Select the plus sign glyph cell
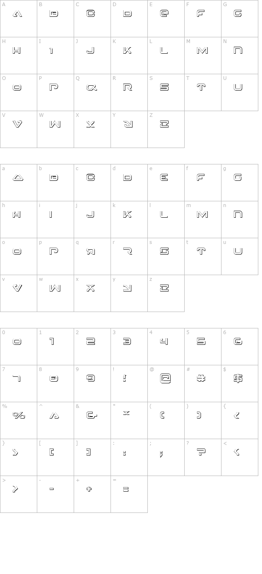This screenshot has width=262, height=574. click(x=92, y=494)
